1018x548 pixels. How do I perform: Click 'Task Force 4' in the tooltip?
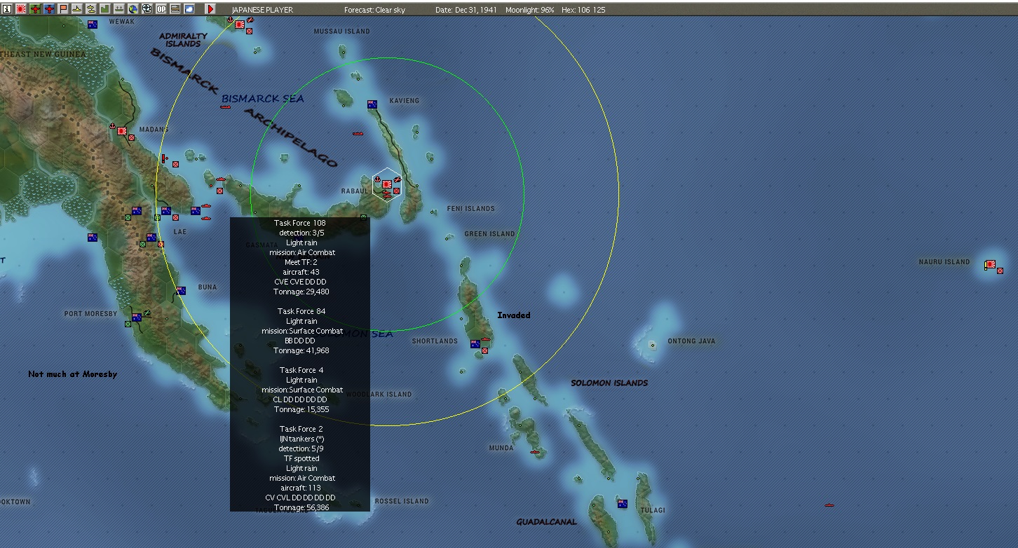tap(301, 370)
